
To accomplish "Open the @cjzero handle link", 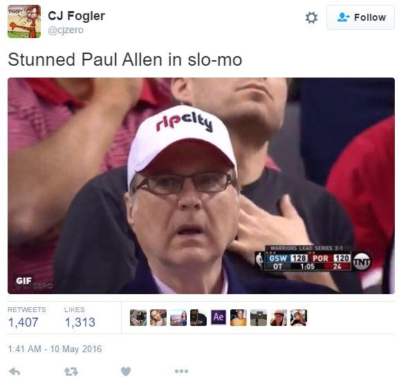I will 66,30.
